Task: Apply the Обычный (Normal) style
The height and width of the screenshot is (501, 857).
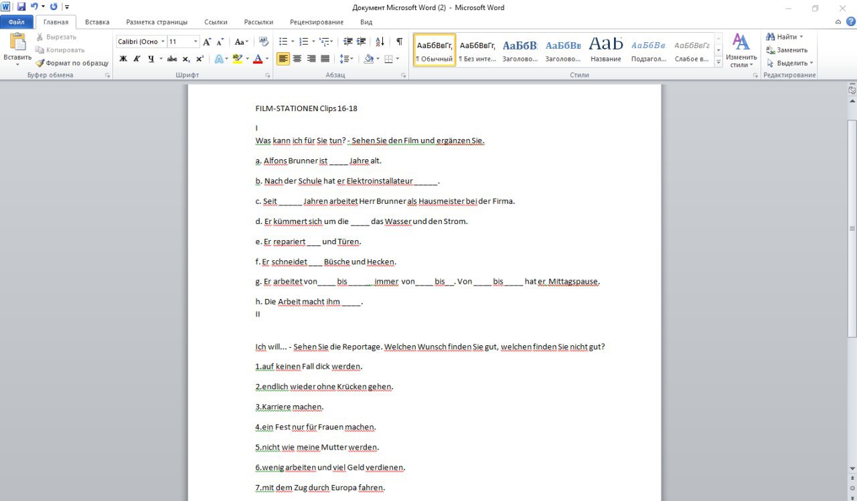Action: pyautogui.click(x=435, y=50)
